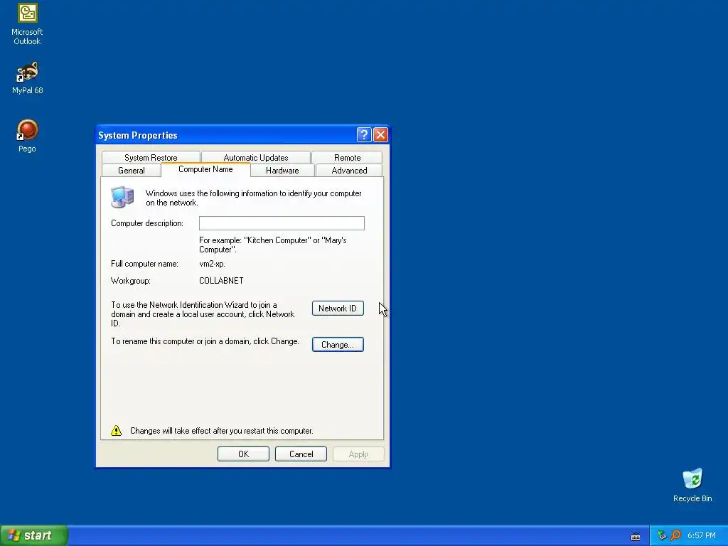Open the Microsoft Outlook desktop icon
This screenshot has width=728, height=546.
[27, 24]
